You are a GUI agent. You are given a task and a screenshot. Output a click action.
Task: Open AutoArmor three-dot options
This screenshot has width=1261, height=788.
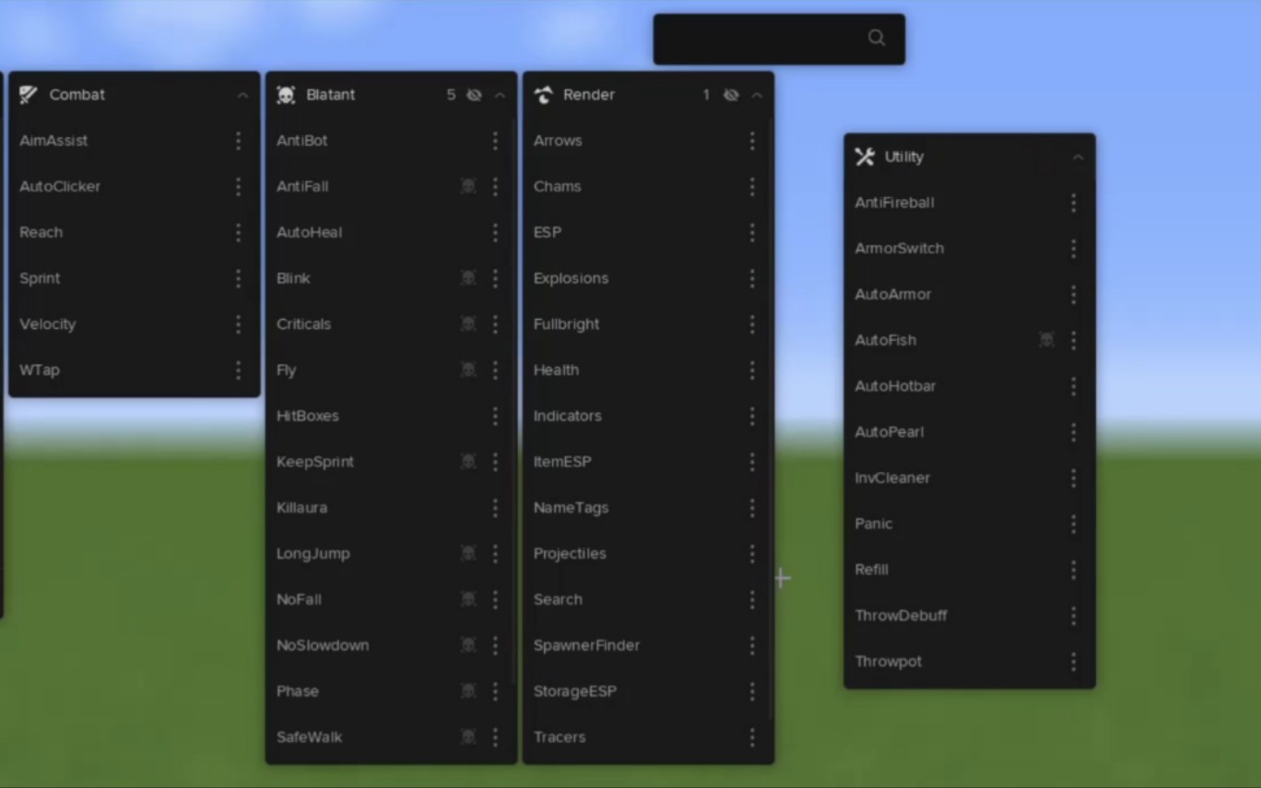(x=1073, y=294)
